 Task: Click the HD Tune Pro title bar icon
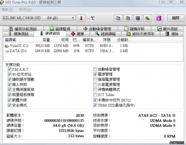(x=2, y=2)
